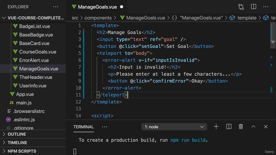The width and height of the screenshot is (276, 155).
Task: Open CourseGoals.vue in explorer
Action: [x=38, y=52]
